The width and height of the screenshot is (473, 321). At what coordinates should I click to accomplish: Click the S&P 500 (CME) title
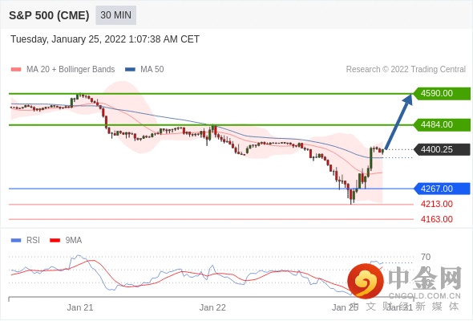(x=49, y=15)
